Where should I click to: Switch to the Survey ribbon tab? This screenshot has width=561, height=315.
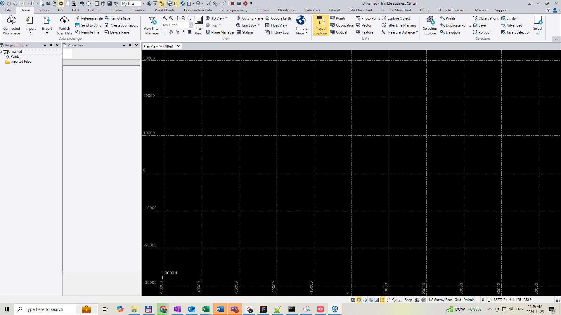tap(44, 10)
